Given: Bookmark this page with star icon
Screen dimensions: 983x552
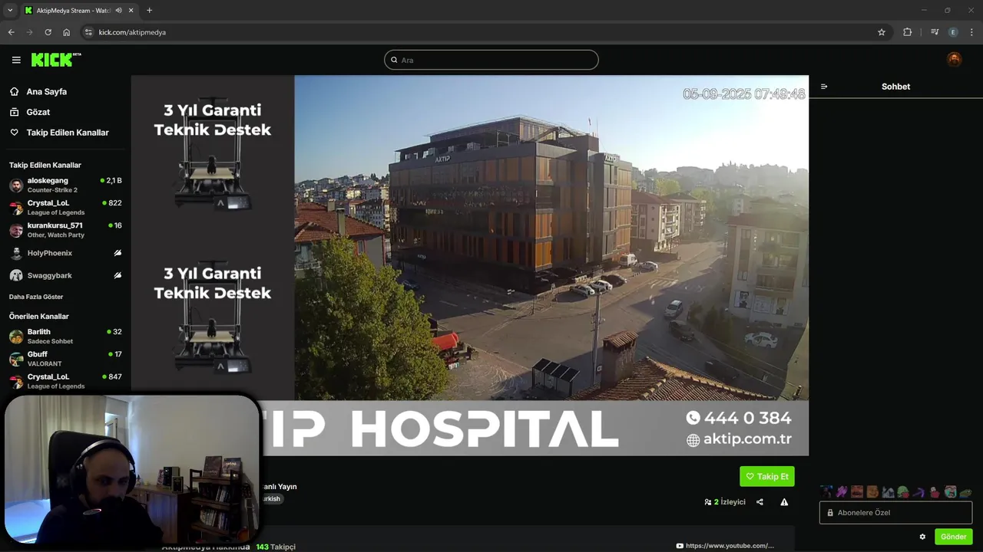Looking at the screenshot, I should pos(882,32).
